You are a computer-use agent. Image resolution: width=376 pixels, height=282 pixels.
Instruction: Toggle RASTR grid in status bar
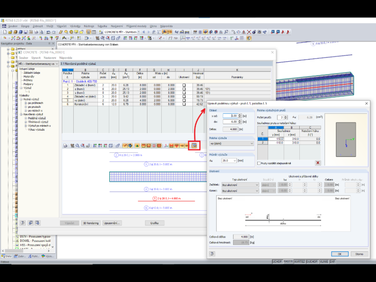click(x=288, y=262)
